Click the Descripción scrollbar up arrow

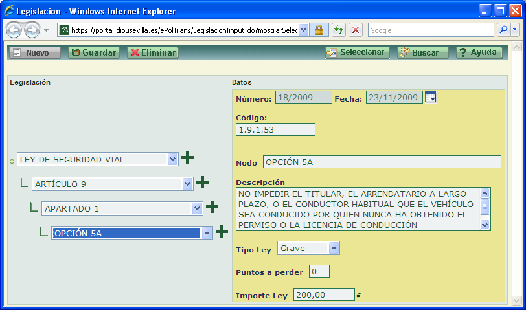485,193
